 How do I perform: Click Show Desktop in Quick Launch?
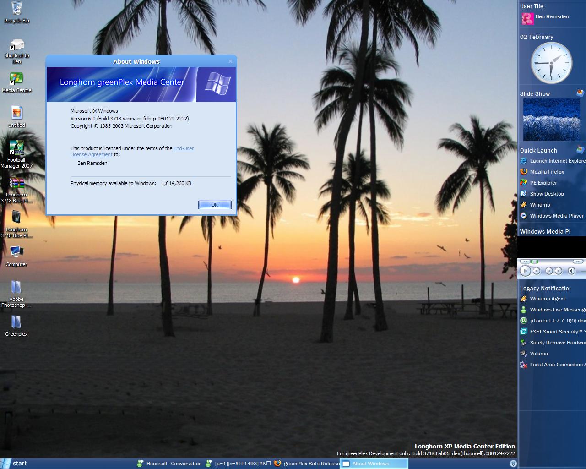543,194
